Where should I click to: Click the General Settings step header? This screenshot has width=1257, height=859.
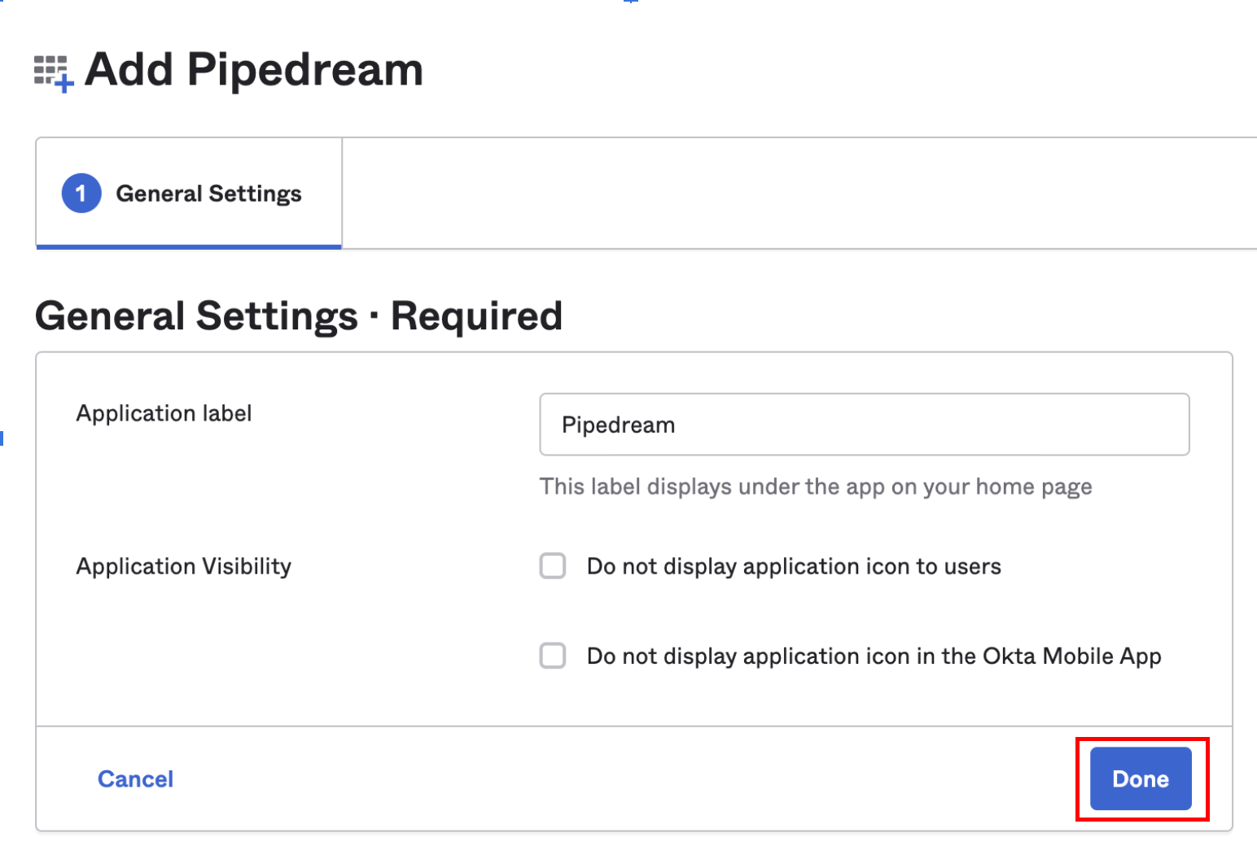click(208, 193)
